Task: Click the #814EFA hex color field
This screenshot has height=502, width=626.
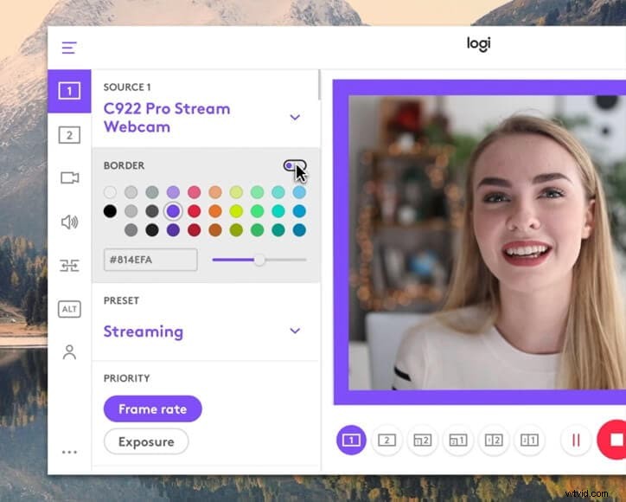Action: pyautogui.click(x=150, y=260)
